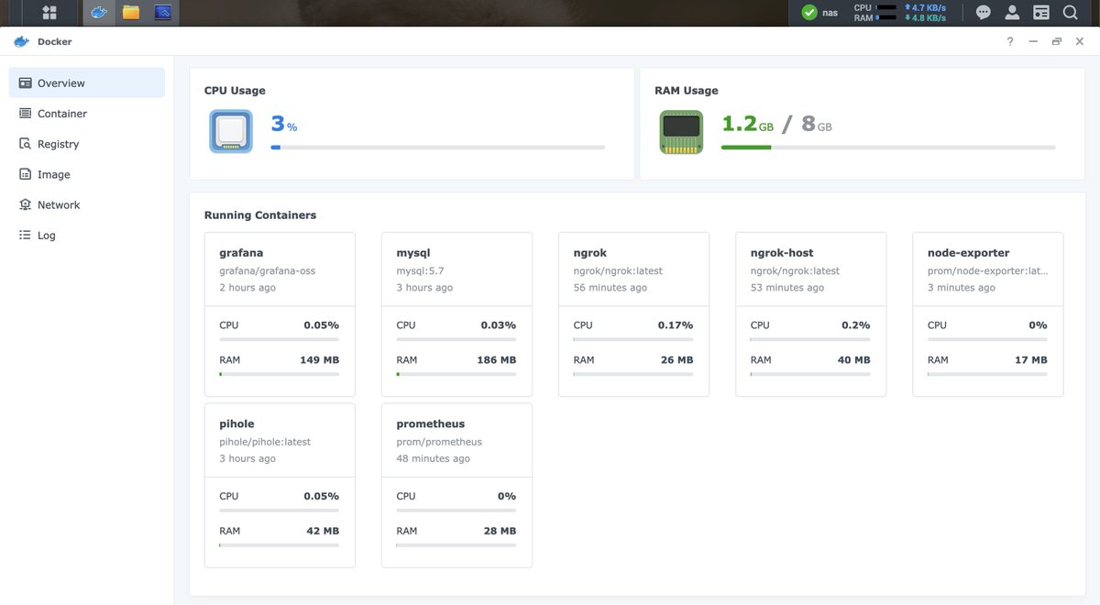Viewport: 1100px width, 605px height.
Task: Click prometheus's 28 MB RAM value
Action: click(500, 531)
